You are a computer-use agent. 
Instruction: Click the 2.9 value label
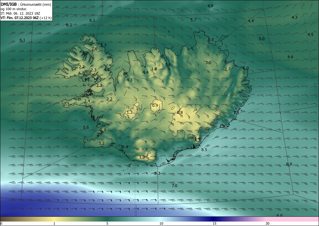coord(103,130)
